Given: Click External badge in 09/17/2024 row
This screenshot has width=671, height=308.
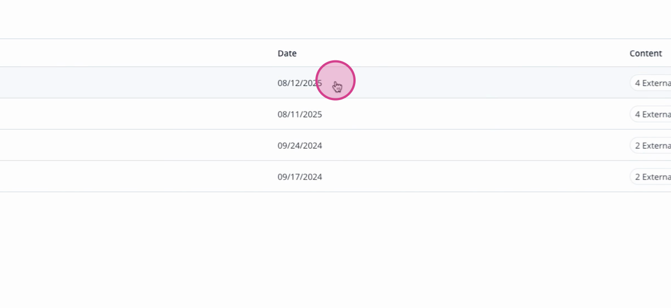Looking at the screenshot, I should click(650, 177).
